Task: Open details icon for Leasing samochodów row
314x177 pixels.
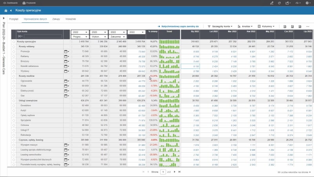Action: coord(66,155)
